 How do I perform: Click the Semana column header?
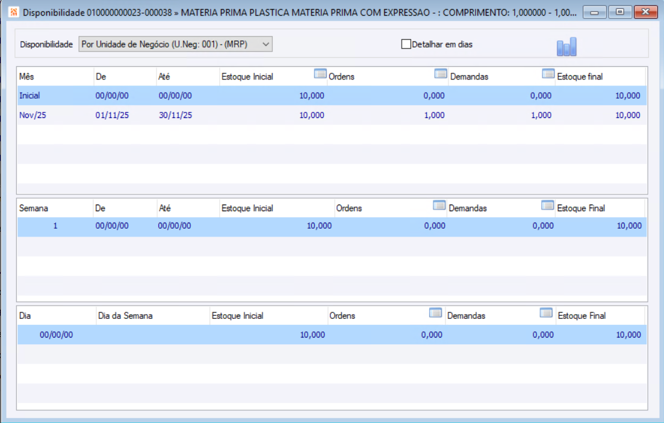[55, 208]
